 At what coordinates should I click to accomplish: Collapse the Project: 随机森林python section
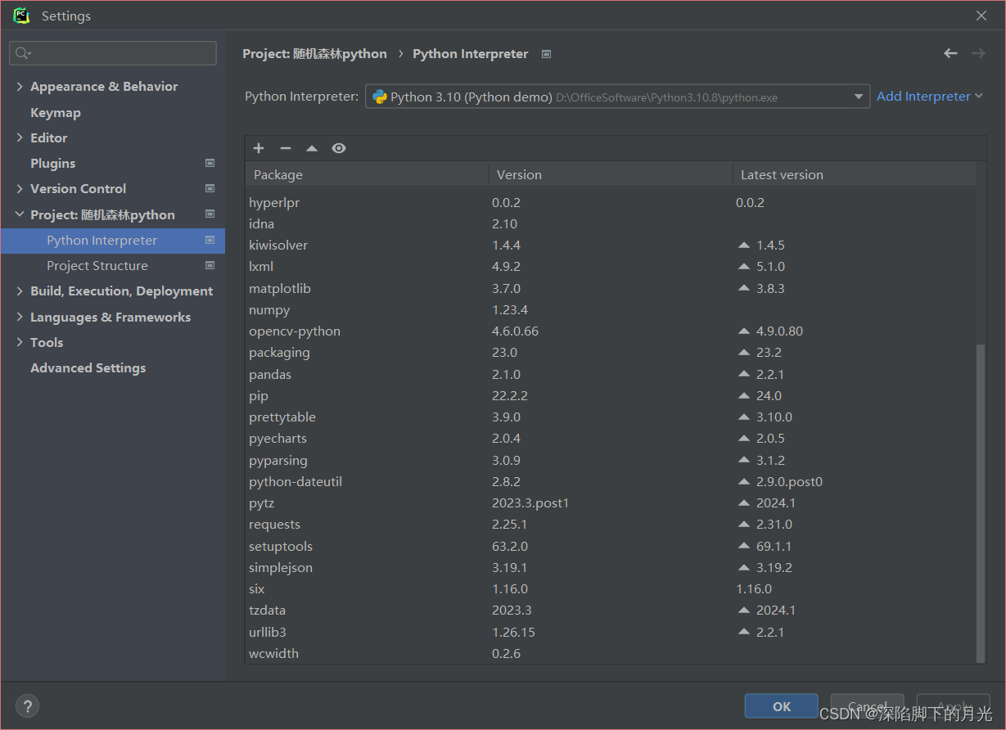coord(20,214)
